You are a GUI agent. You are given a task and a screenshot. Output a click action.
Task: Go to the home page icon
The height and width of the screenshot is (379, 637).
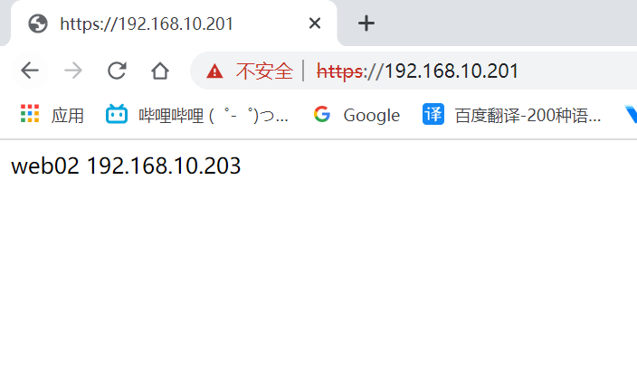pyautogui.click(x=160, y=71)
